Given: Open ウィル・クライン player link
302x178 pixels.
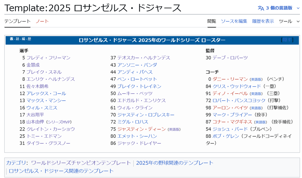Looking at the screenshot, I should [x=135, y=108].
